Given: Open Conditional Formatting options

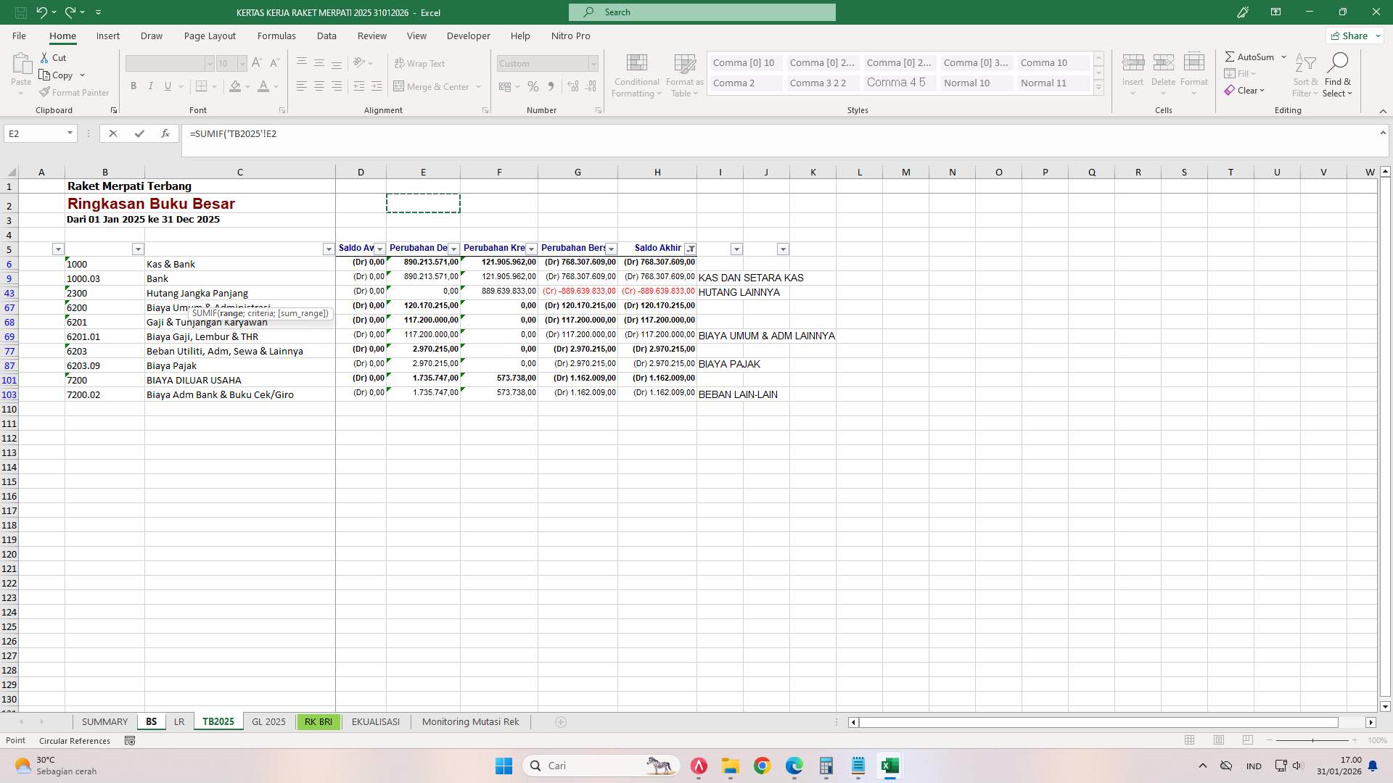Looking at the screenshot, I should tap(636, 75).
